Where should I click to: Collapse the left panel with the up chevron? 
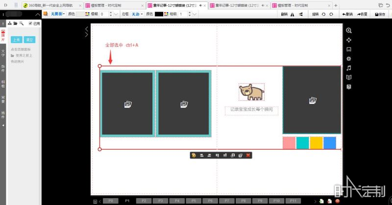(x=38, y=15)
